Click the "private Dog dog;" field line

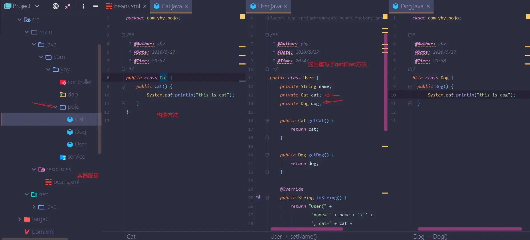(x=300, y=104)
